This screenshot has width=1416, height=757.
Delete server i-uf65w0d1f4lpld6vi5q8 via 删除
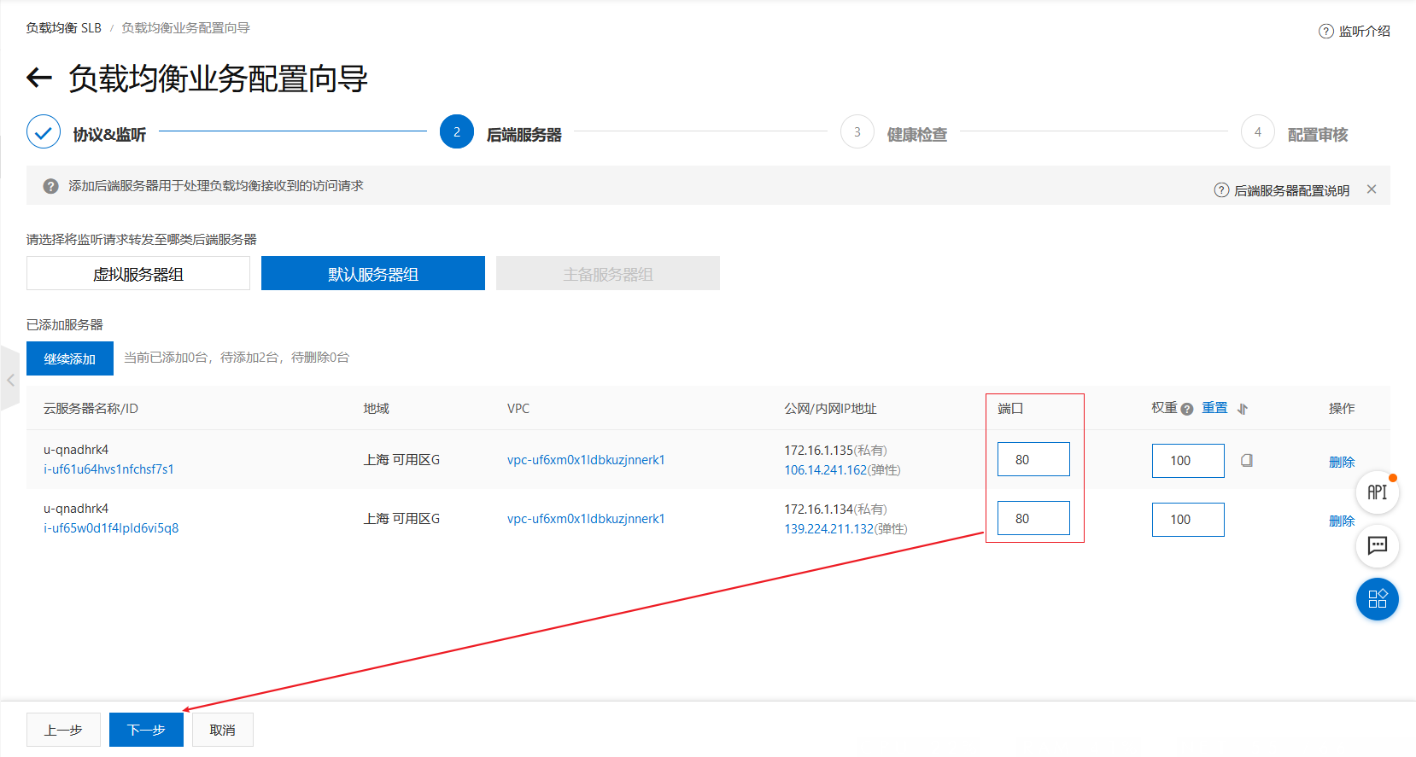1342,521
